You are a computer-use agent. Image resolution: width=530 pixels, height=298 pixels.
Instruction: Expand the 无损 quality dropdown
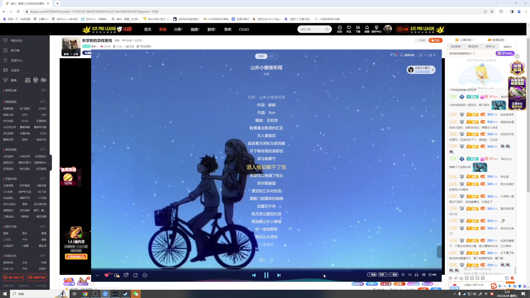click(x=383, y=275)
